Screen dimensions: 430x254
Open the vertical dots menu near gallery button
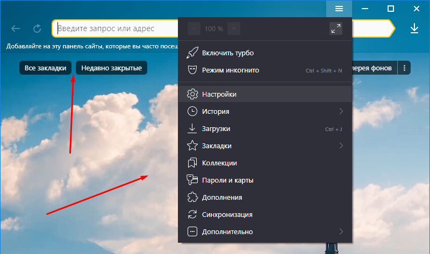point(404,68)
